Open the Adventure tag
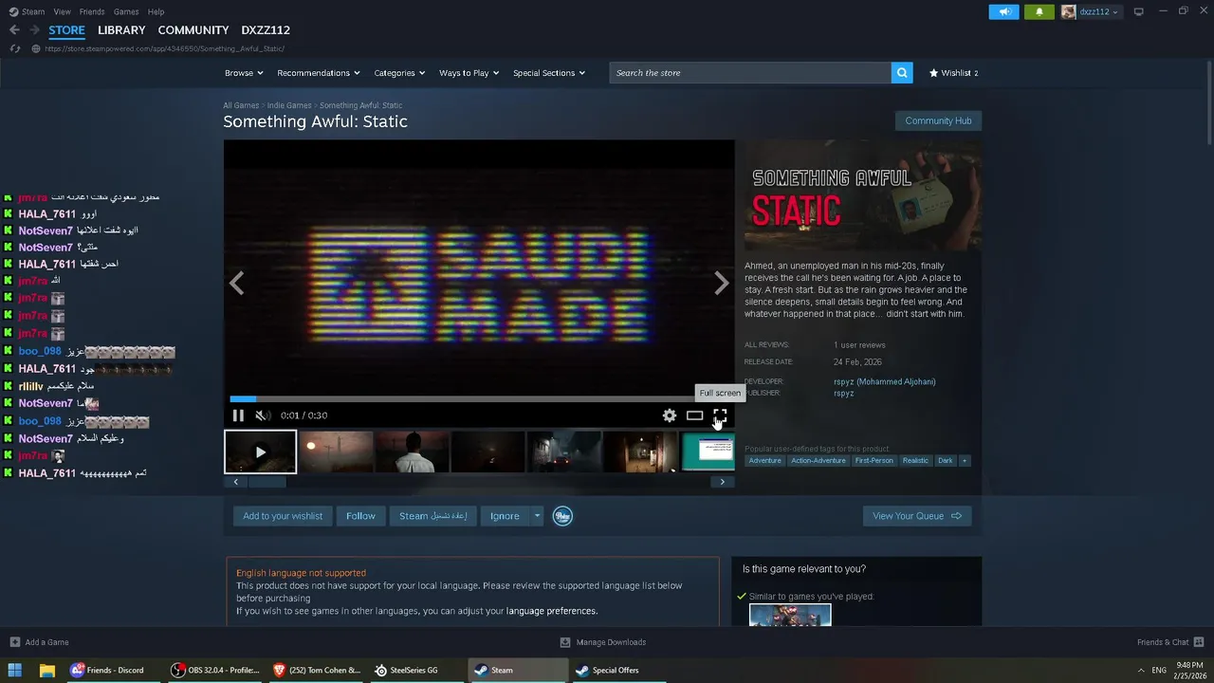The width and height of the screenshot is (1214, 683). pos(764,461)
